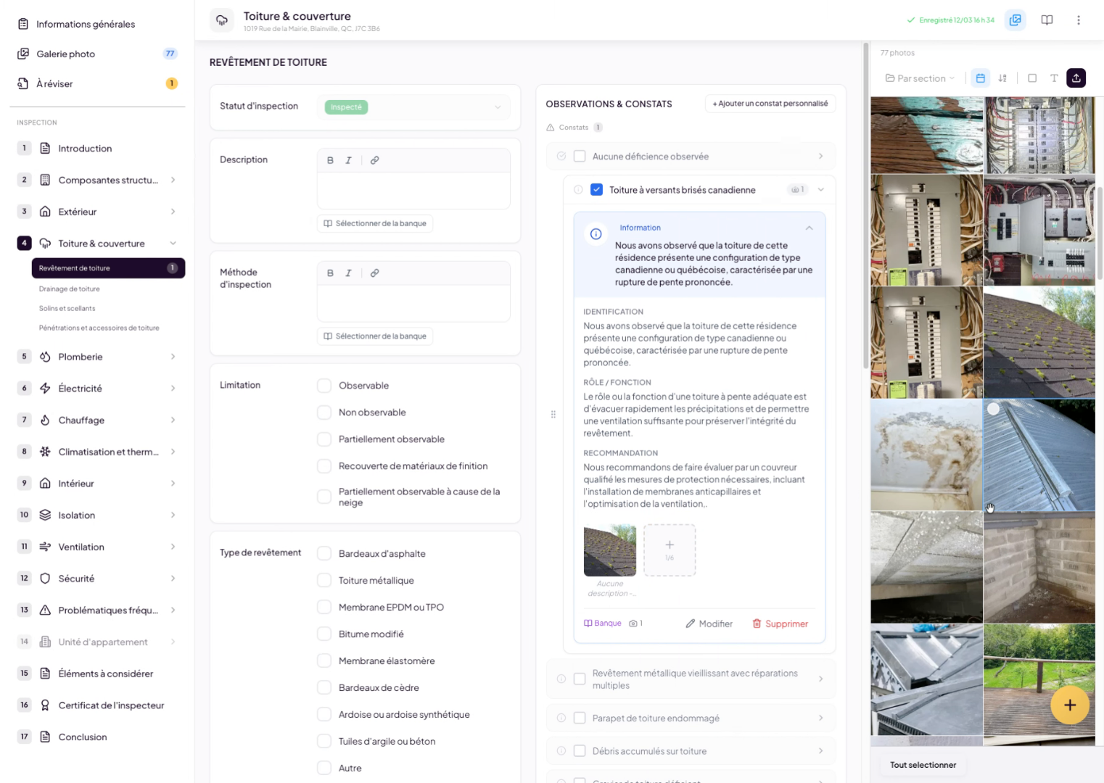
Task: Click Ajouter un constat personnalisé button
Action: tap(770, 104)
